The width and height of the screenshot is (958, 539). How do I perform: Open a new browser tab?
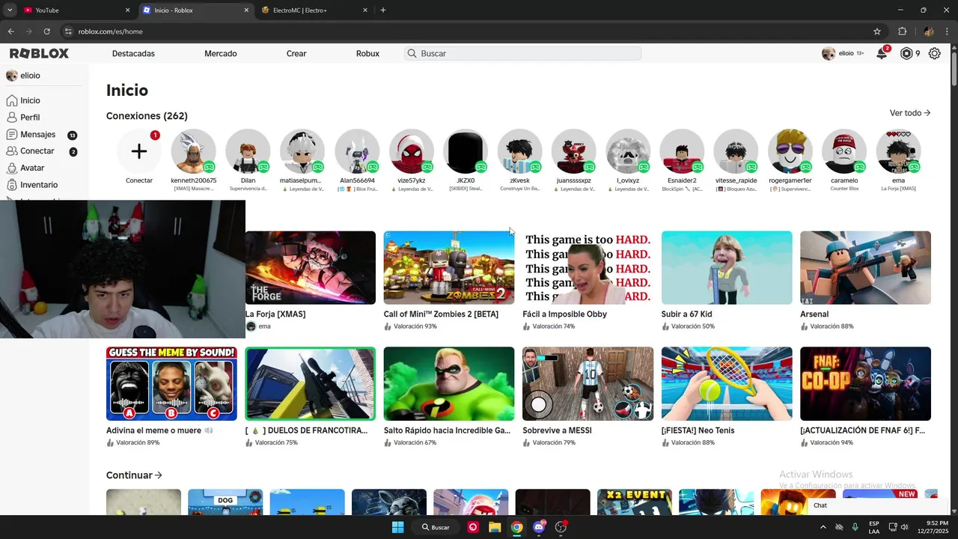[x=382, y=10]
